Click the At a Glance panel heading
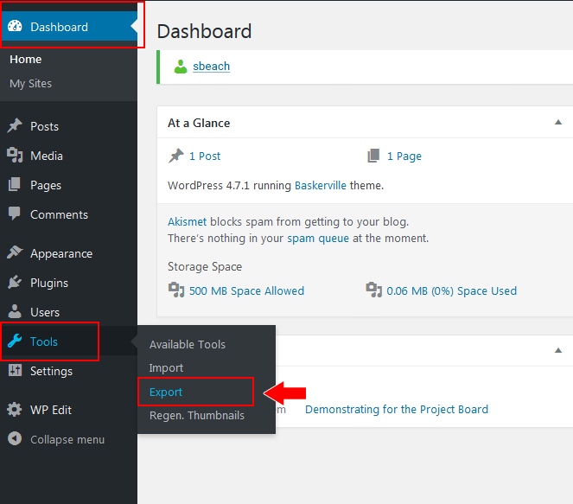Image resolution: width=573 pixels, height=504 pixels. point(199,123)
